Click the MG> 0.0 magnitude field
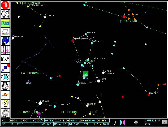The width and height of the screenshot is (168, 127). (x=47, y=124)
